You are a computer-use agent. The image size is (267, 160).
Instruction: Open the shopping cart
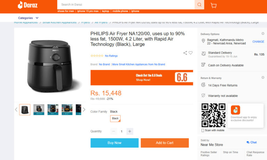(x=213, y=5)
